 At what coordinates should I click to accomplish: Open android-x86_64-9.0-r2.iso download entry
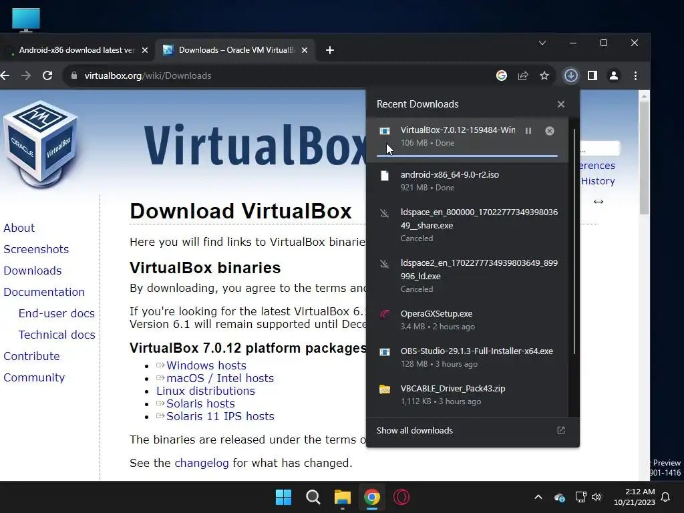[x=467, y=180]
